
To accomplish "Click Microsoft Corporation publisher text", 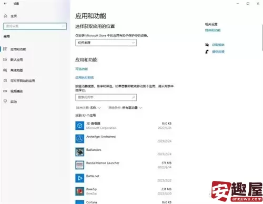I will (101, 128).
